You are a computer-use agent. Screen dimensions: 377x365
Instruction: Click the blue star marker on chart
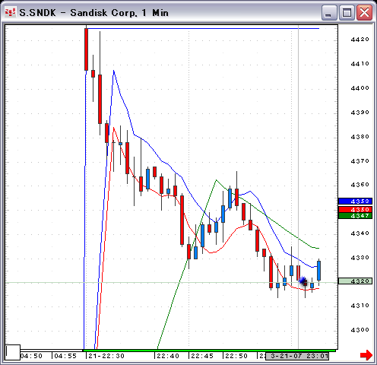tap(302, 281)
